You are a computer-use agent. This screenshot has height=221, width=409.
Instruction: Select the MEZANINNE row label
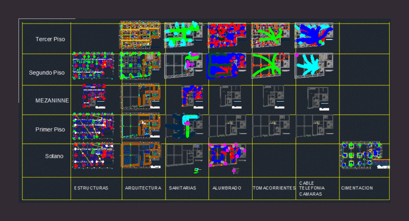pyautogui.click(x=52, y=100)
